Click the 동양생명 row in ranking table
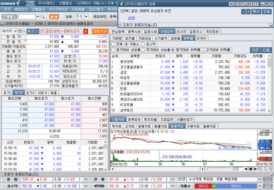274x190 pixels. point(188,62)
